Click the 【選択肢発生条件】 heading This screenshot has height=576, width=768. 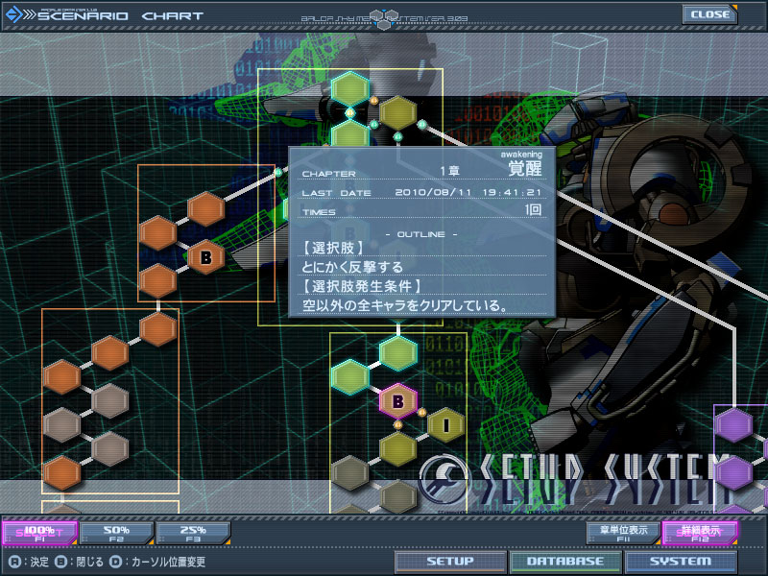pyautogui.click(x=362, y=286)
